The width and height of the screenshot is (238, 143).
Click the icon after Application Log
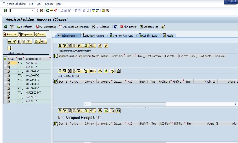pyautogui.click(x=163, y=27)
